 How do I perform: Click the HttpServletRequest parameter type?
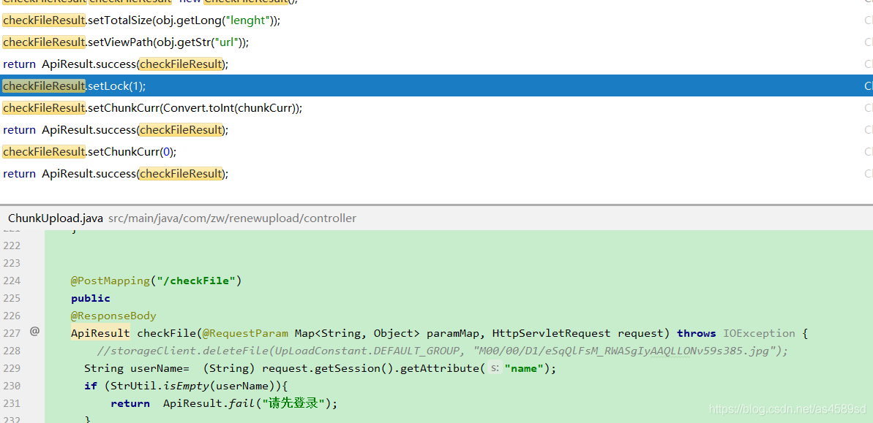551,334
